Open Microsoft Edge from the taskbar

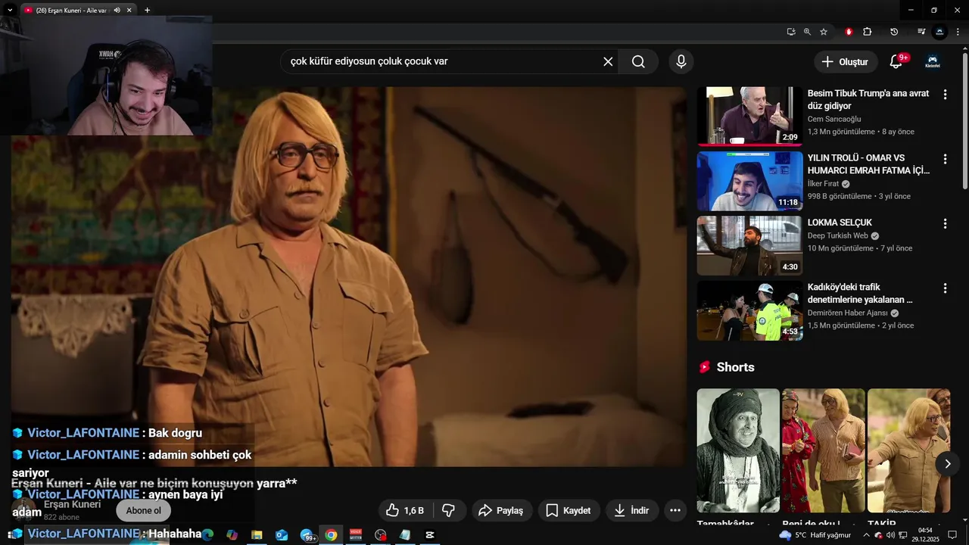click(x=207, y=534)
